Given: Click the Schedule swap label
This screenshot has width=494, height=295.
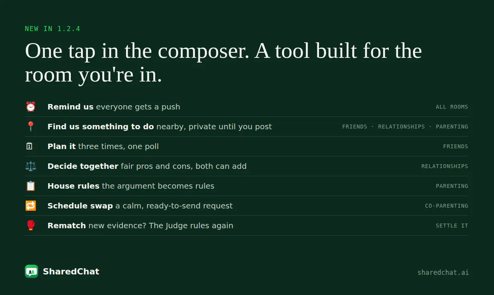Looking at the screenshot, I should (80, 206).
